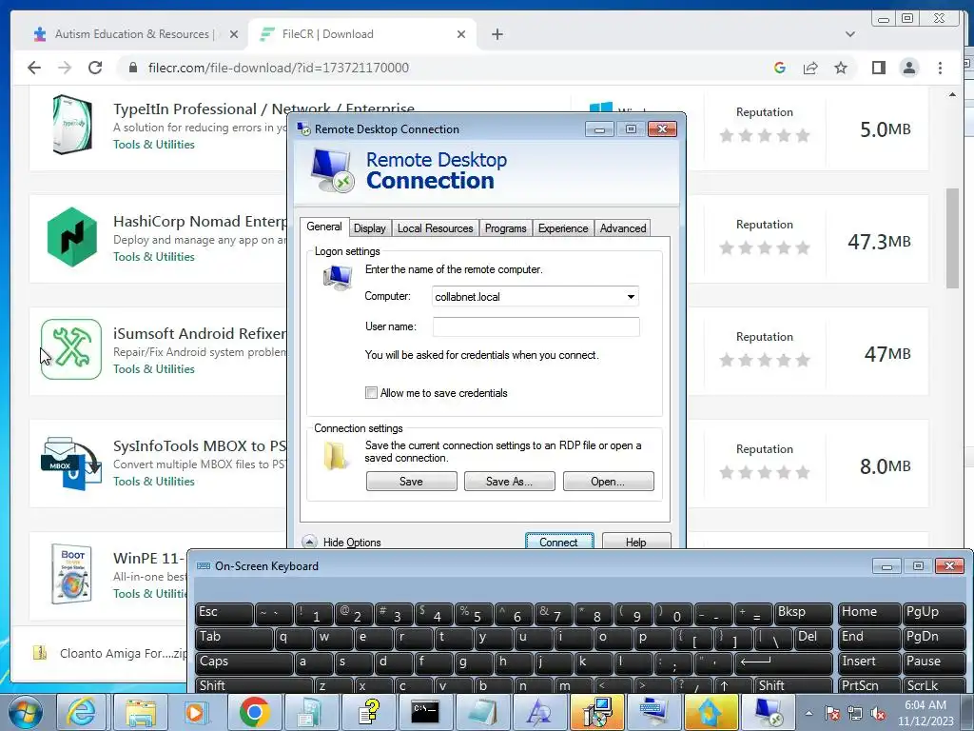
Task: Close the Autism Education & Resources tab
Action: [x=234, y=34]
